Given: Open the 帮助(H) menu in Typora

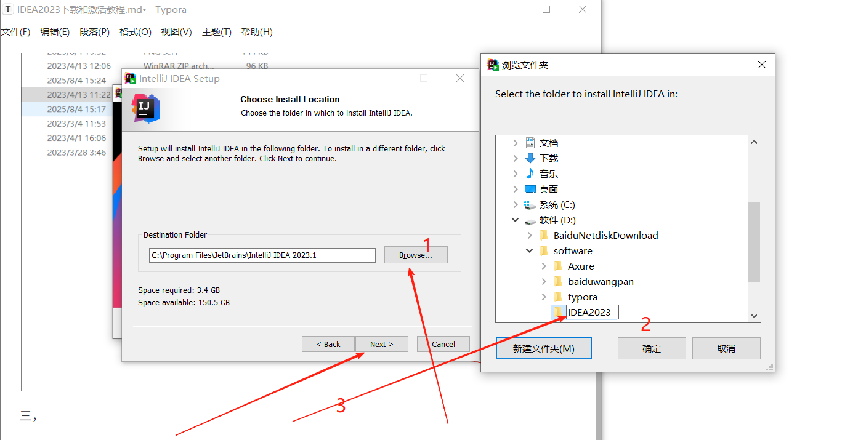Looking at the screenshot, I should click(256, 32).
